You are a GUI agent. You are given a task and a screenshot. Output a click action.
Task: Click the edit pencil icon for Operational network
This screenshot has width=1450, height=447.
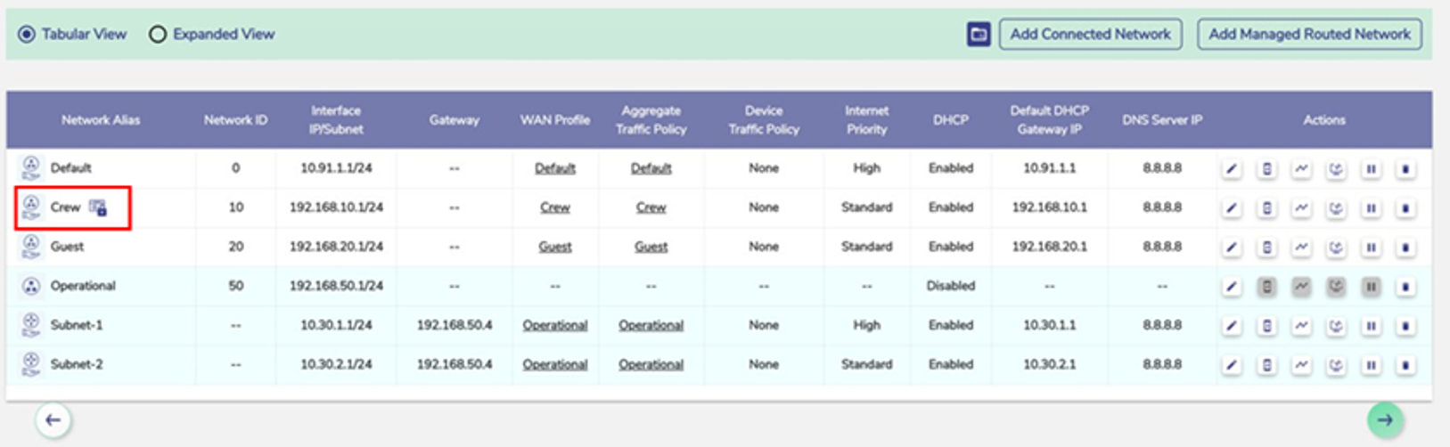[x=1231, y=287]
